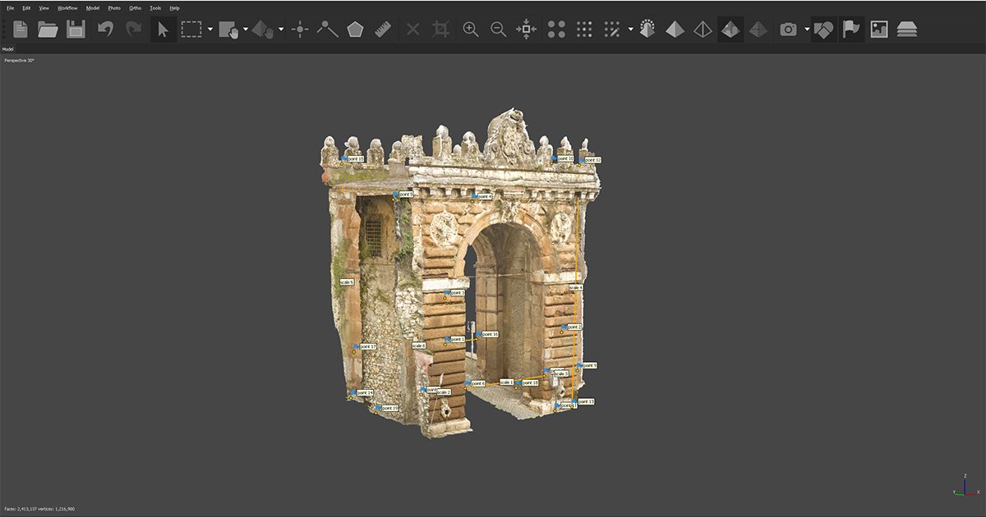Click the 'point 9' marker label

click(588, 365)
